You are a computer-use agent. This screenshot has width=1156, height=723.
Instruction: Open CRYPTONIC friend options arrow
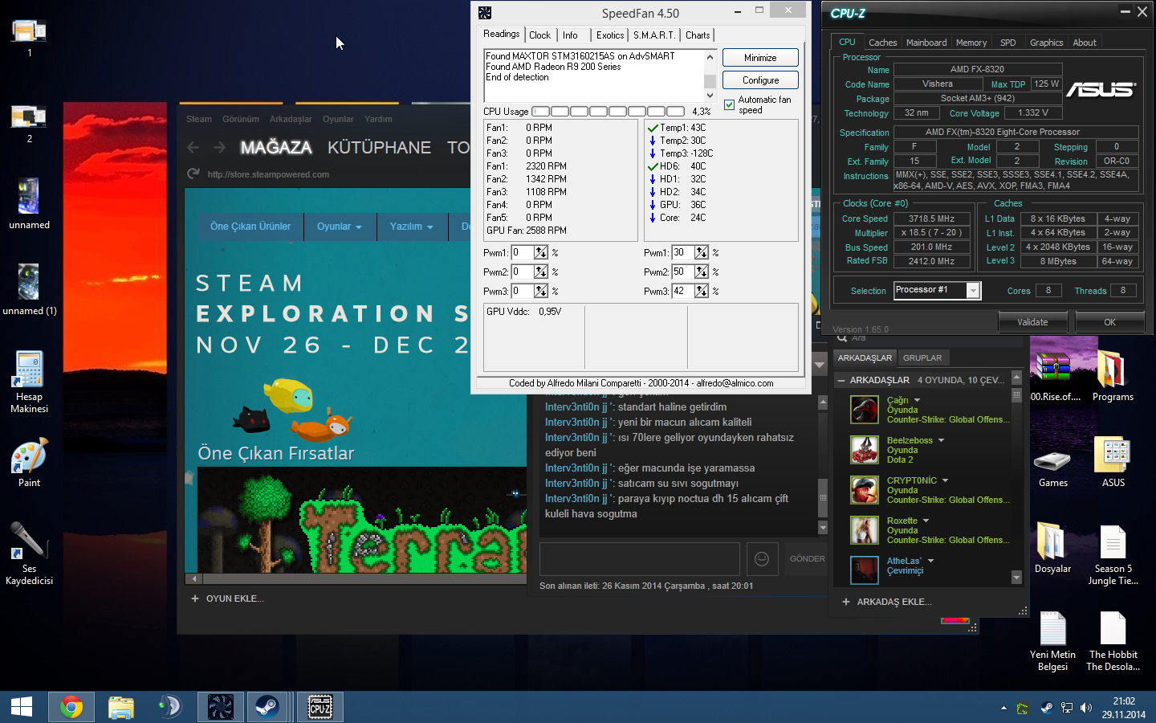point(945,480)
